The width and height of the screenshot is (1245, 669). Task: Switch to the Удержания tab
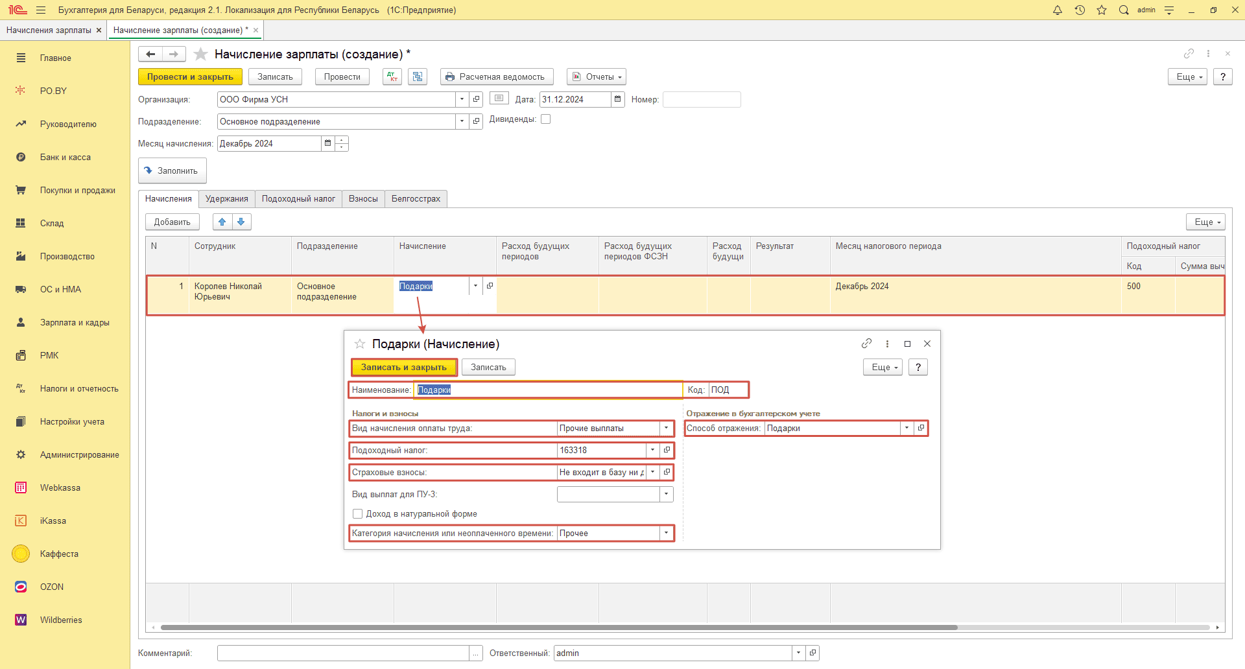226,199
